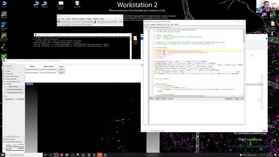The height and width of the screenshot is (157, 279).
Task: Click Clear button in script editor
Action: 237,99
